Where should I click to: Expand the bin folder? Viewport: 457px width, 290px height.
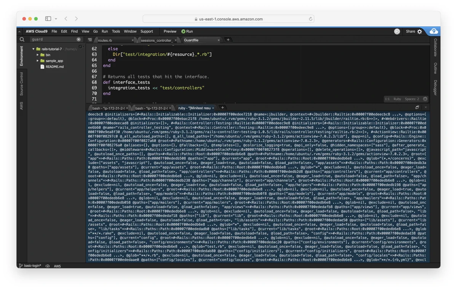(x=38, y=55)
